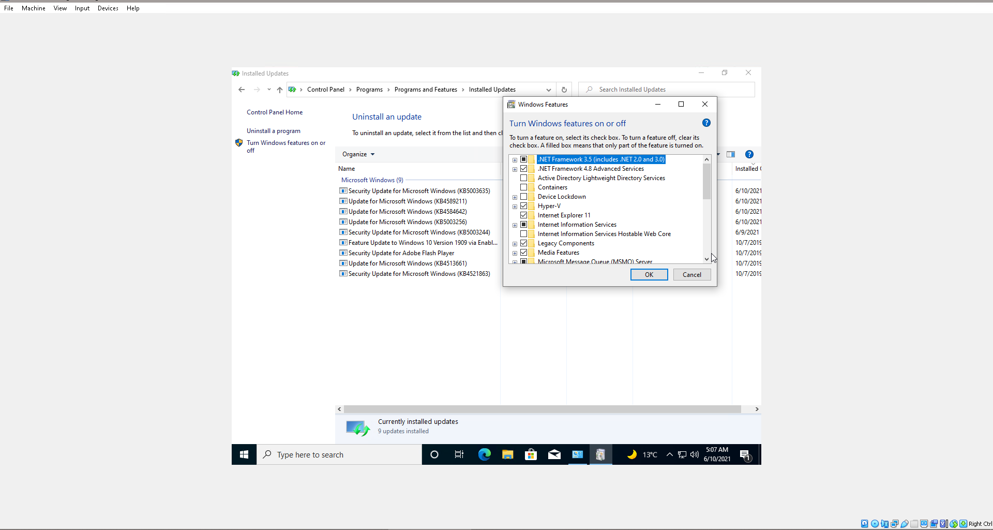
Task: Open Uninstall a program link
Action: point(274,131)
